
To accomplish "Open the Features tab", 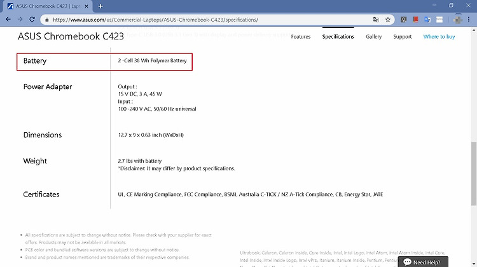I will pos(301,37).
